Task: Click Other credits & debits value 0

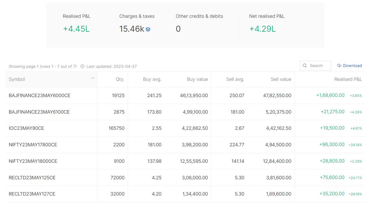Action: (178, 29)
